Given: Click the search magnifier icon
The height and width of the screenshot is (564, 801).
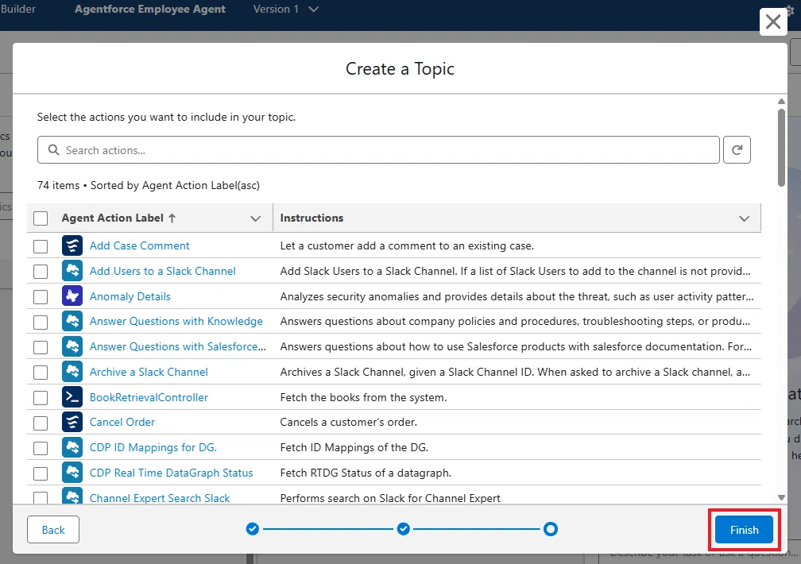Looking at the screenshot, I should [x=54, y=149].
